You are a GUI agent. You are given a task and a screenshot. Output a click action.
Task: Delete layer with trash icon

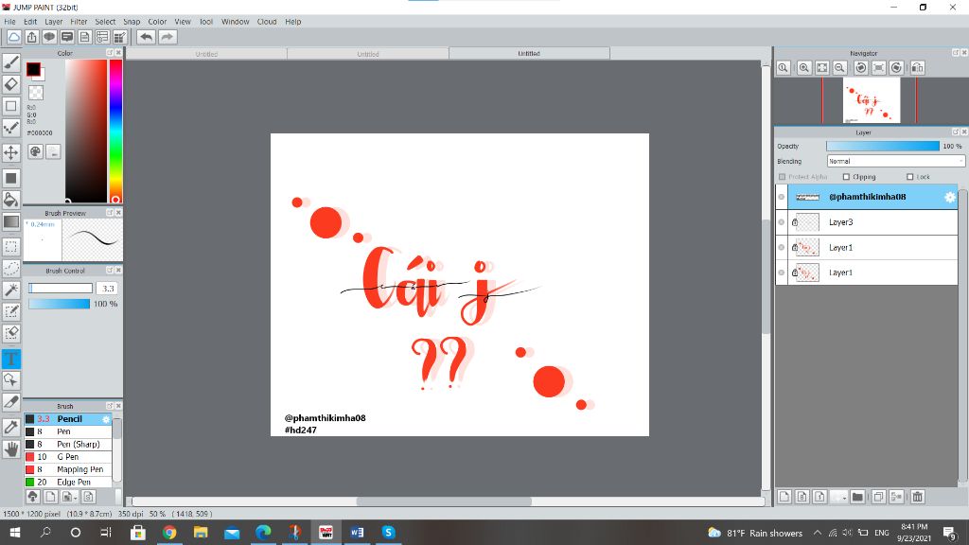(x=918, y=496)
